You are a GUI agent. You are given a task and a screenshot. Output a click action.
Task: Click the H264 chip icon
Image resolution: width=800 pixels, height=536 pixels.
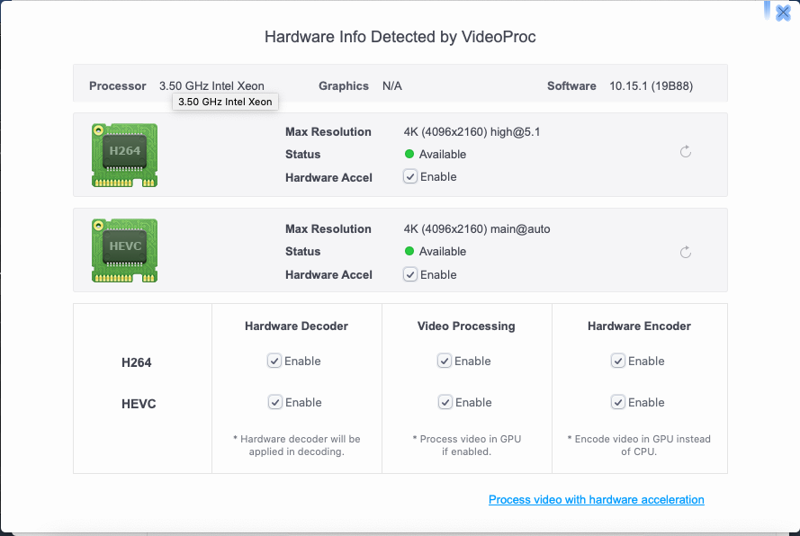coord(124,155)
